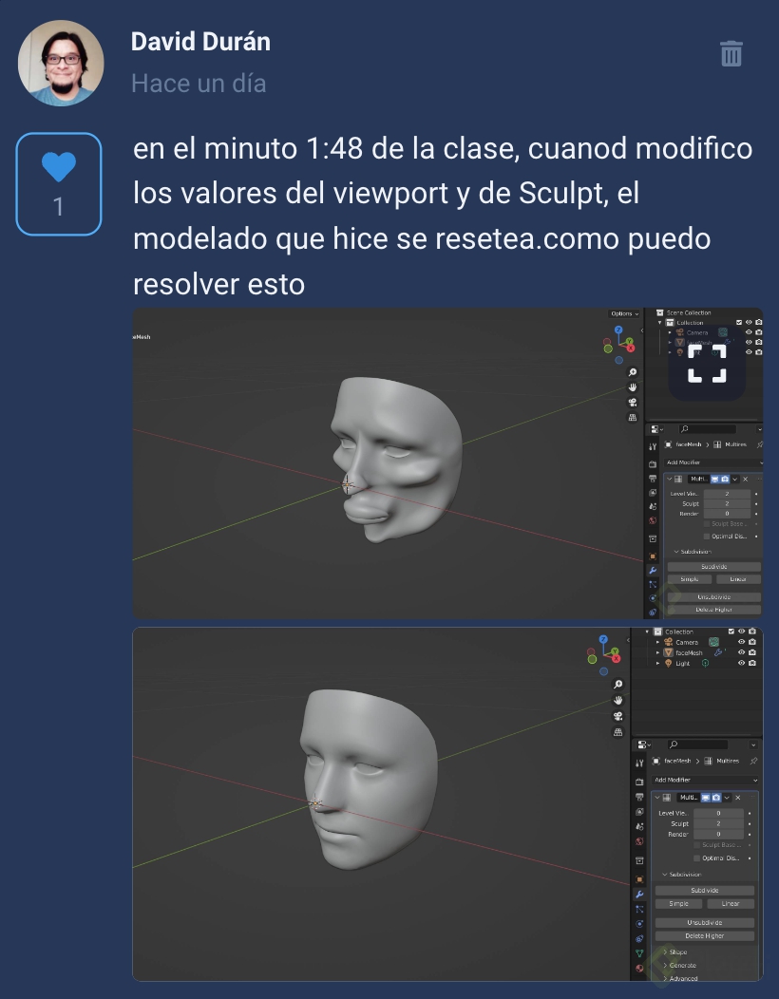The width and height of the screenshot is (779, 999).
Task: Click the Subdivide button
Action: (704, 890)
